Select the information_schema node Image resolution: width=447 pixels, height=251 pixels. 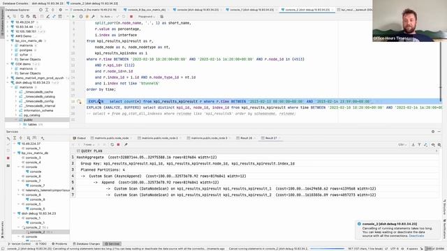[x=38, y=110]
